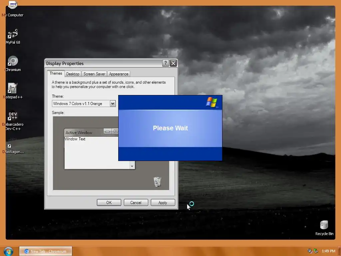Screen dimensions: 341x256
Task: Close the Display Properties dialog
Action: [x=173, y=63]
